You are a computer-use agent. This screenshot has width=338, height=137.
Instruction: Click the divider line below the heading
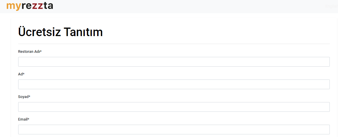coord(174,44)
